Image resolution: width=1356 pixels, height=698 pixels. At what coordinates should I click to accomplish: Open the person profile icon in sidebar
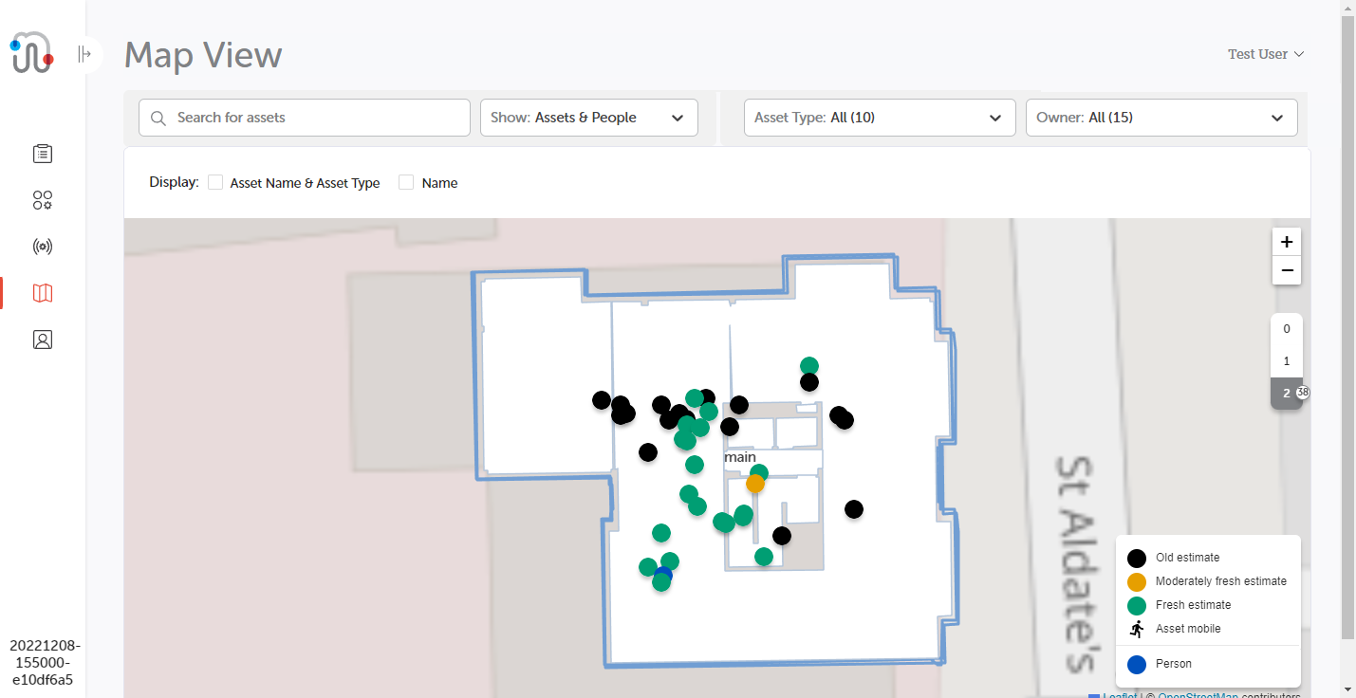(42, 340)
